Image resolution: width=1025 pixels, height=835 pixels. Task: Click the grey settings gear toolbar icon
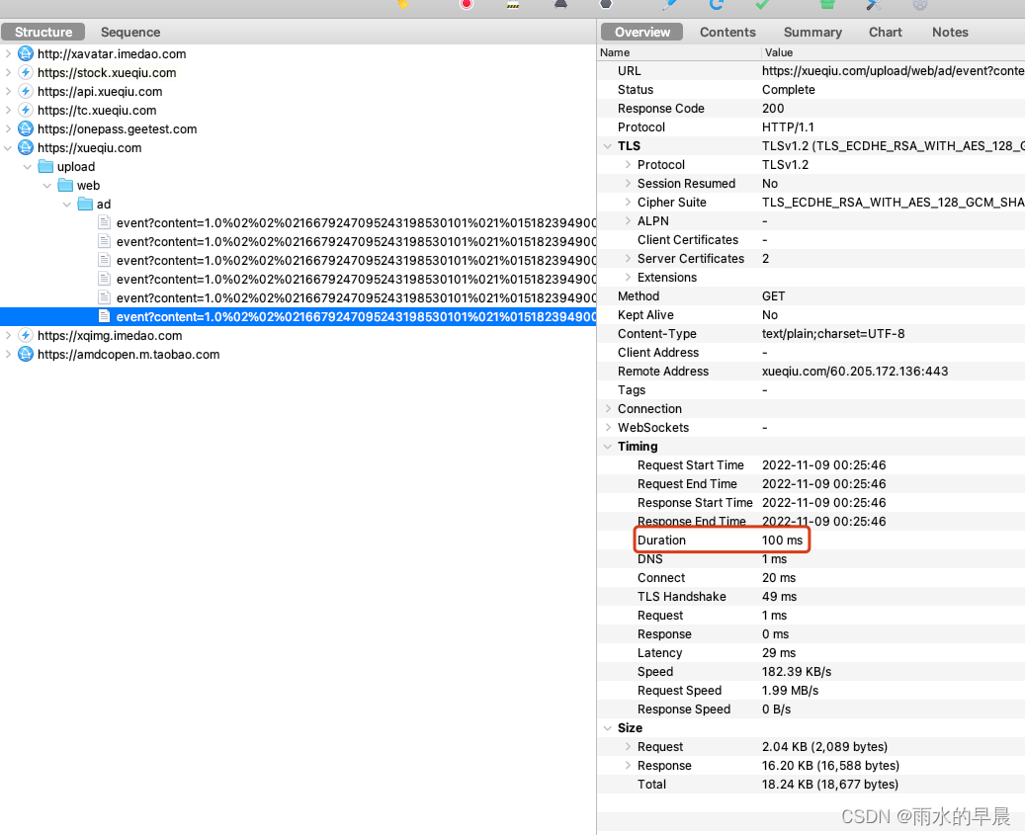click(920, 4)
